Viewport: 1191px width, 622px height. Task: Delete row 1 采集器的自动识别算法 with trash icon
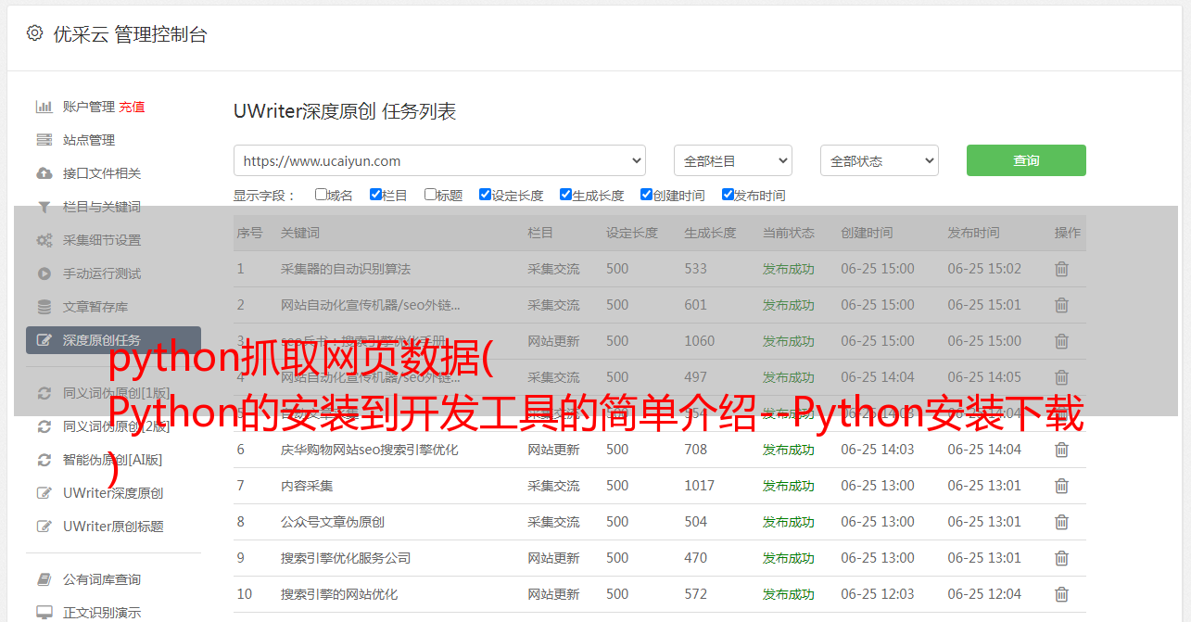pyautogui.click(x=1061, y=269)
